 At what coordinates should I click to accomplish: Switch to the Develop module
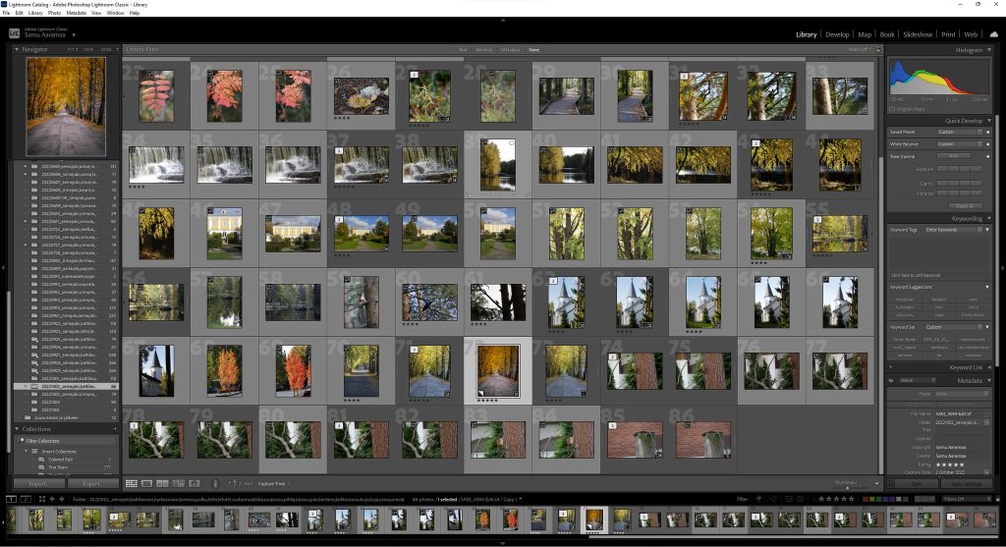837,34
